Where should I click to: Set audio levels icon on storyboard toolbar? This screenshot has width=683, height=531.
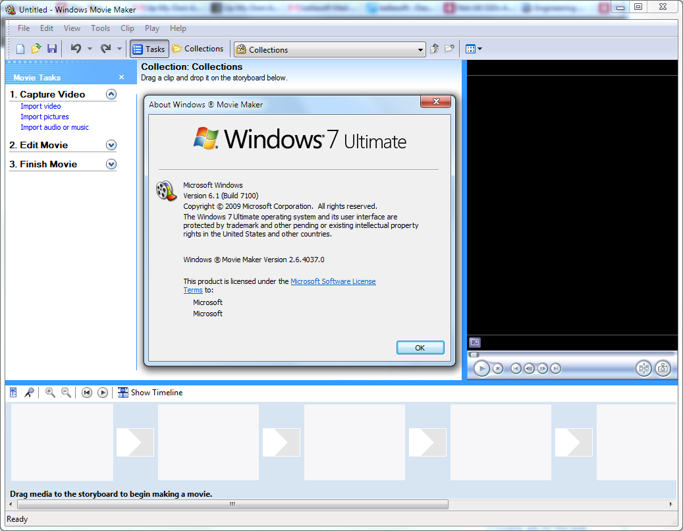(14, 393)
